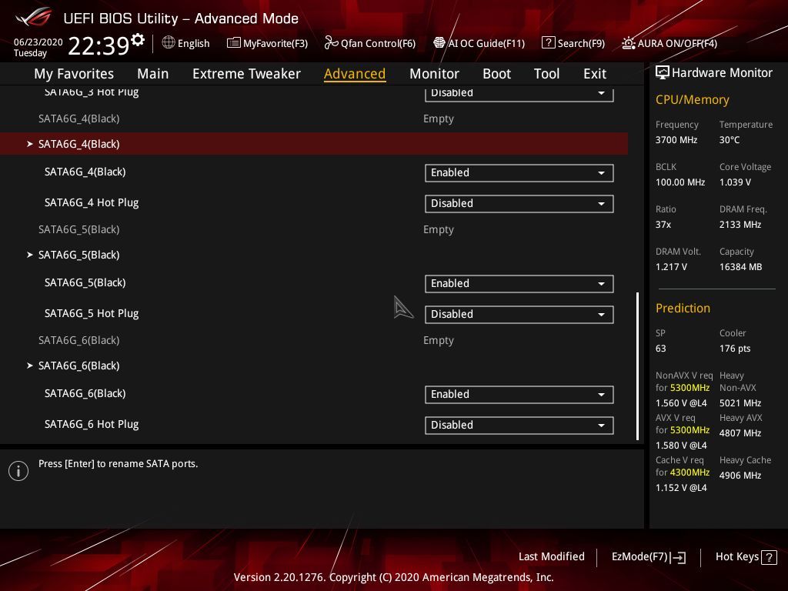Image resolution: width=788 pixels, height=591 pixels.
Task: Switch to the Tool tab
Action: 546,74
